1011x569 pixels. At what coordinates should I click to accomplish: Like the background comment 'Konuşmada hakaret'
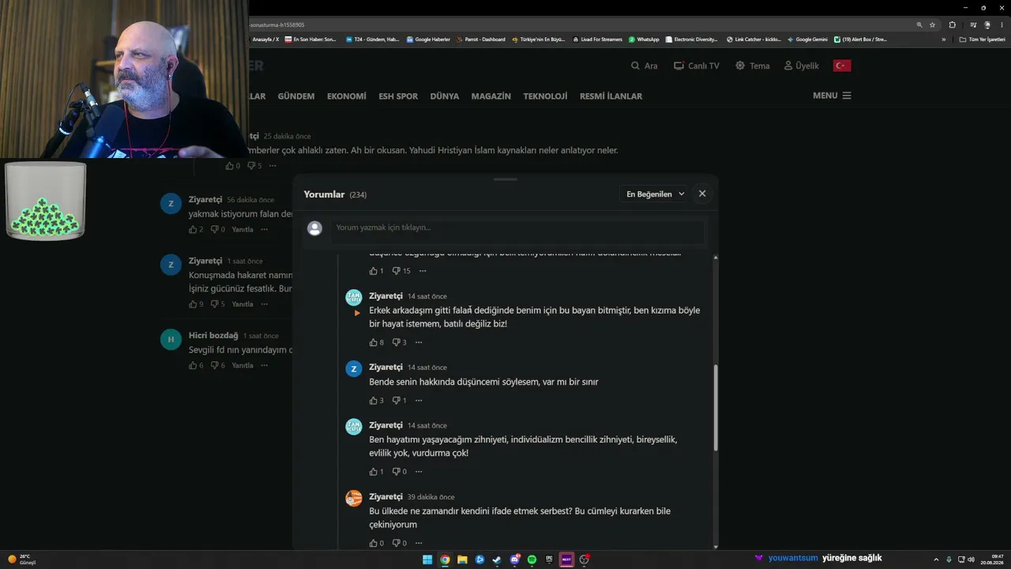(x=193, y=303)
